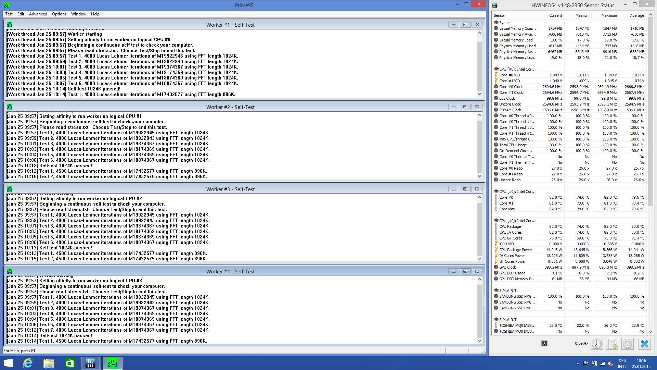
Task: Open the Options menu
Action: 59,14
